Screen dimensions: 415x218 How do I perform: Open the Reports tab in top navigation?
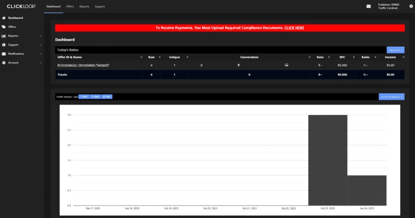coord(84,6)
